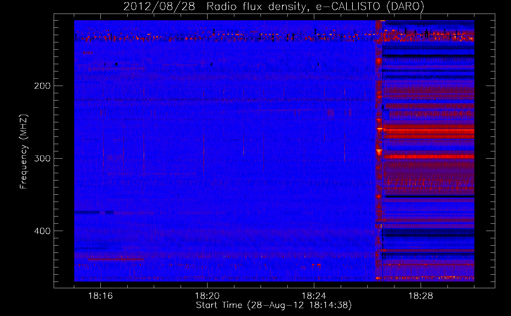Click the 18:20 time tick label

207,296
